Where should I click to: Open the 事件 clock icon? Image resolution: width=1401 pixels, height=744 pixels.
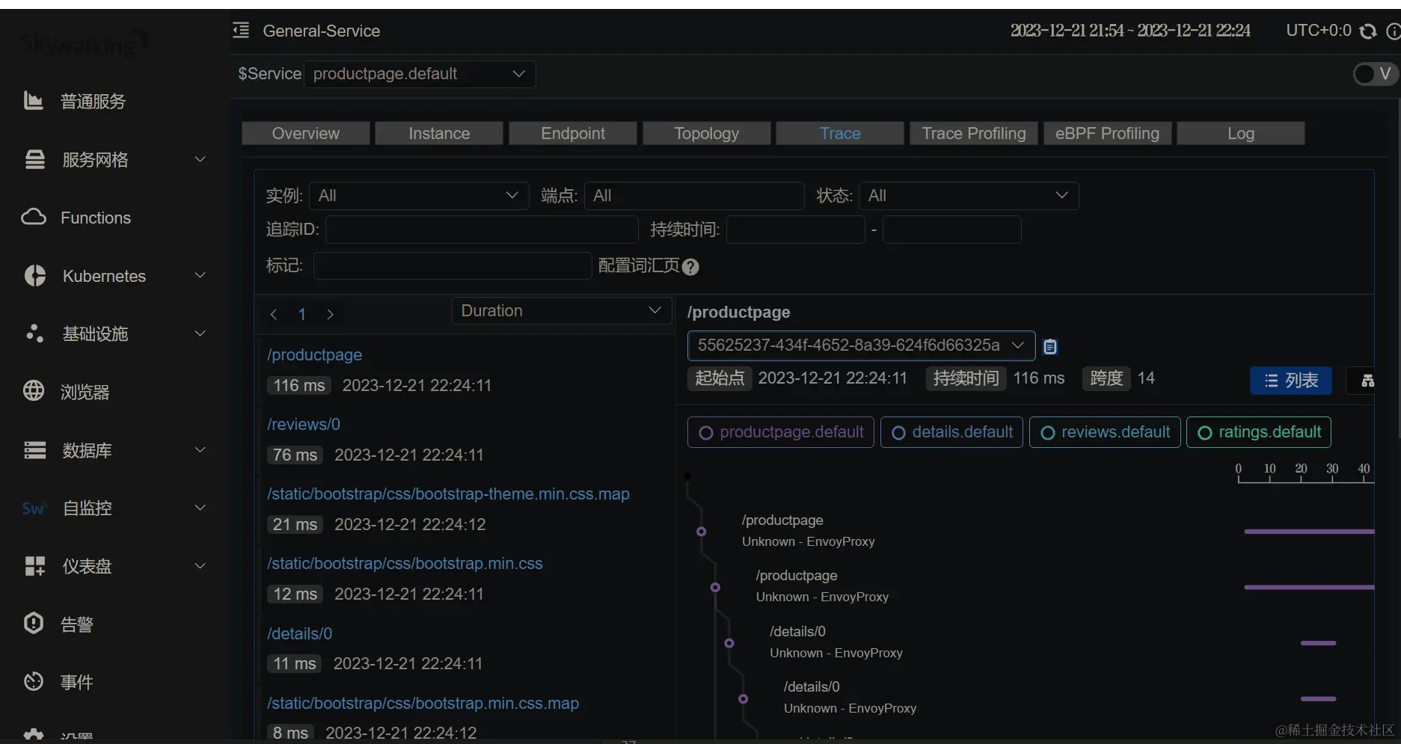(34, 681)
